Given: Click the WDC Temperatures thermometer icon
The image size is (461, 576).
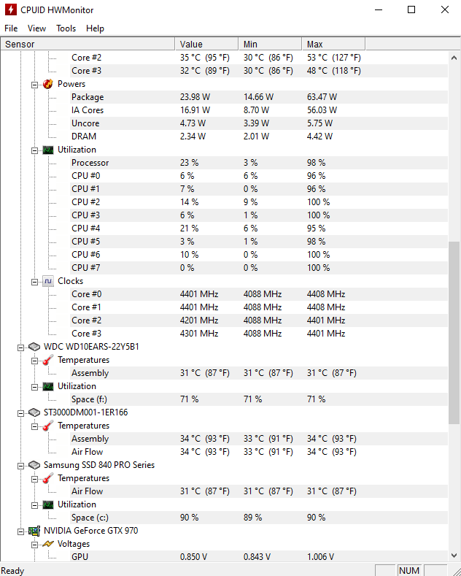Looking at the screenshot, I should click(48, 360).
